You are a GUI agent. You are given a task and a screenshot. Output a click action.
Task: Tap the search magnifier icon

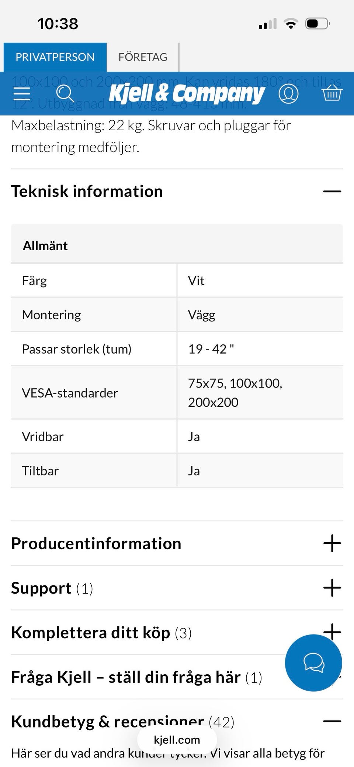click(65, 94)
